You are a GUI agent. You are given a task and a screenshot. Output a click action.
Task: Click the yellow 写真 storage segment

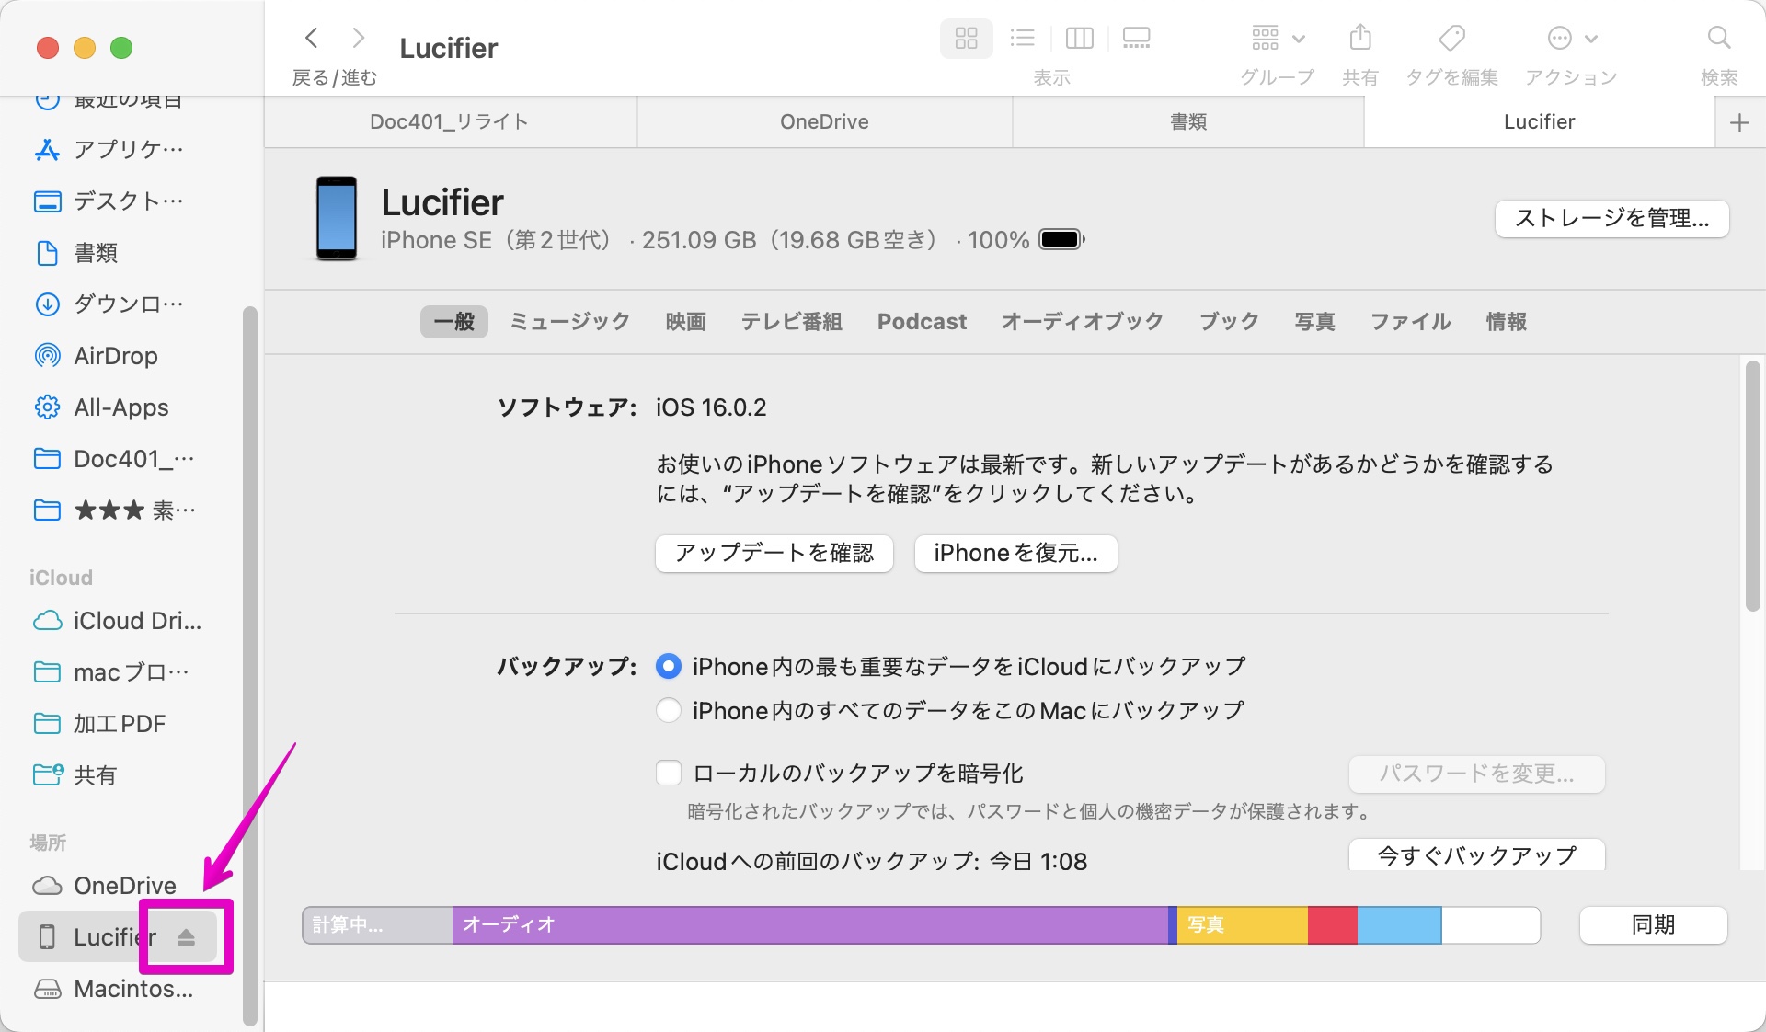1243,925
